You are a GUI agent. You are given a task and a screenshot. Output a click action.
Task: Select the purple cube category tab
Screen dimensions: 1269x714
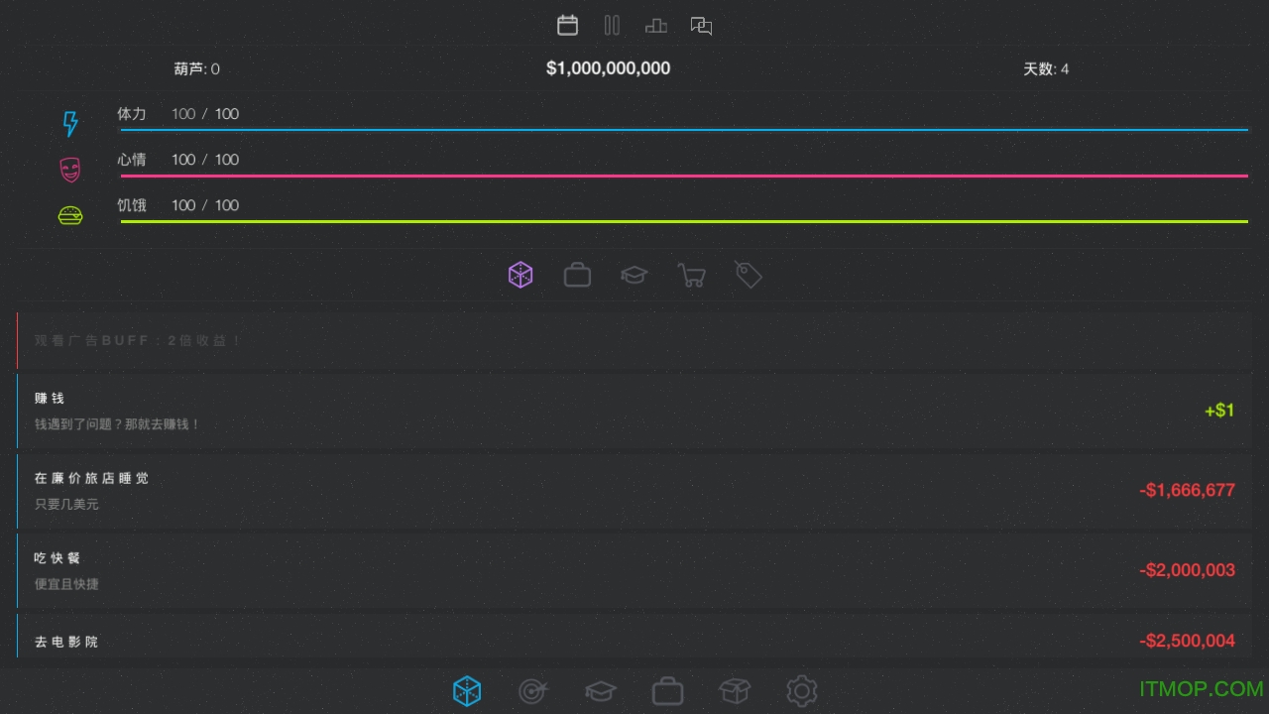pos(520,275)
